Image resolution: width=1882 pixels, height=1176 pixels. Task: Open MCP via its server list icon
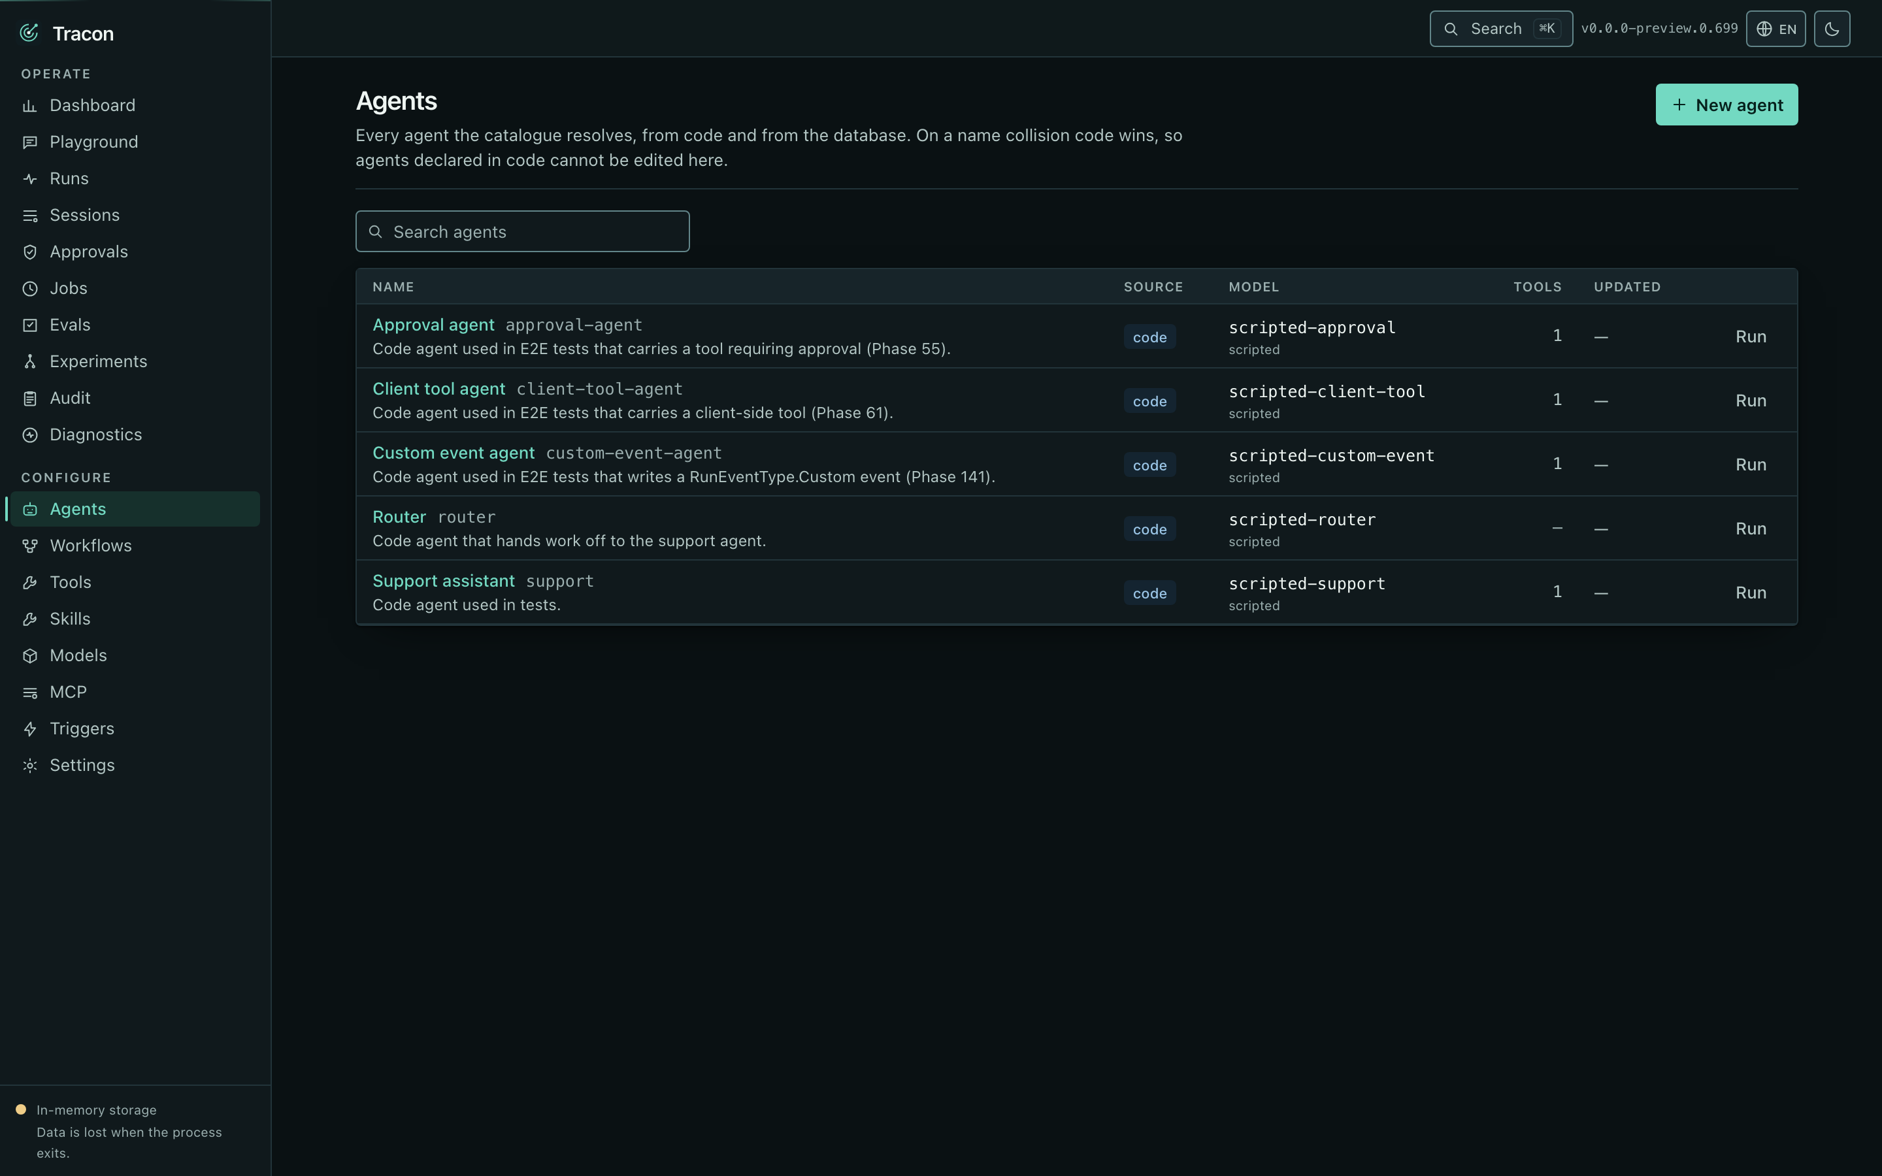[x=29, y=693]
